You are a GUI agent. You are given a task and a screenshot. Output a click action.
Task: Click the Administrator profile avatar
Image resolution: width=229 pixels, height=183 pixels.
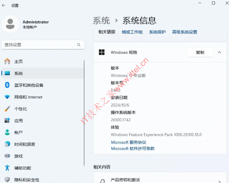tap(10, 24)
